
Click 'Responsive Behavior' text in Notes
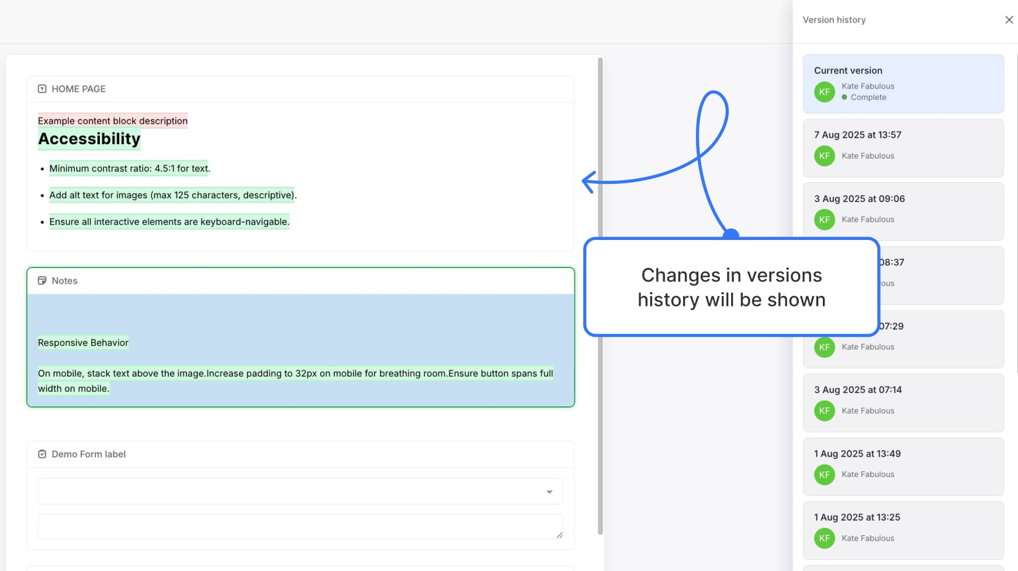coord(83,343)
